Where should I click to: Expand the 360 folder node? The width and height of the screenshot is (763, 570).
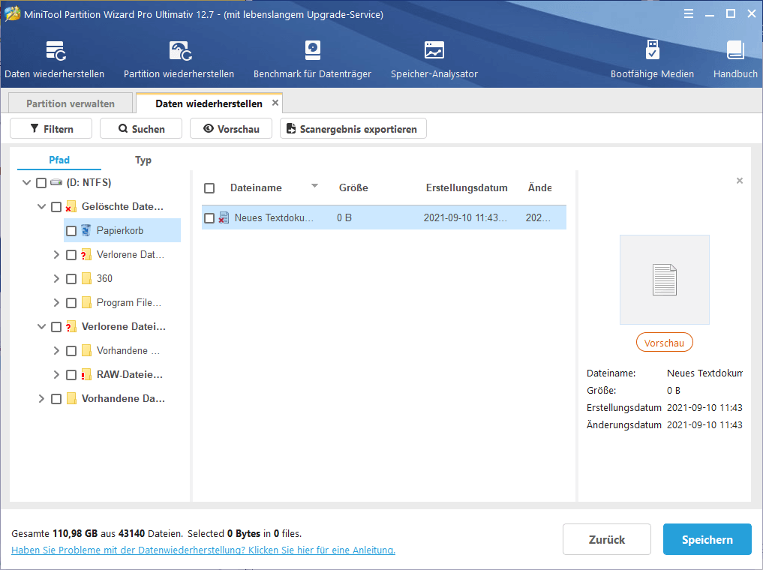[56, 279]
